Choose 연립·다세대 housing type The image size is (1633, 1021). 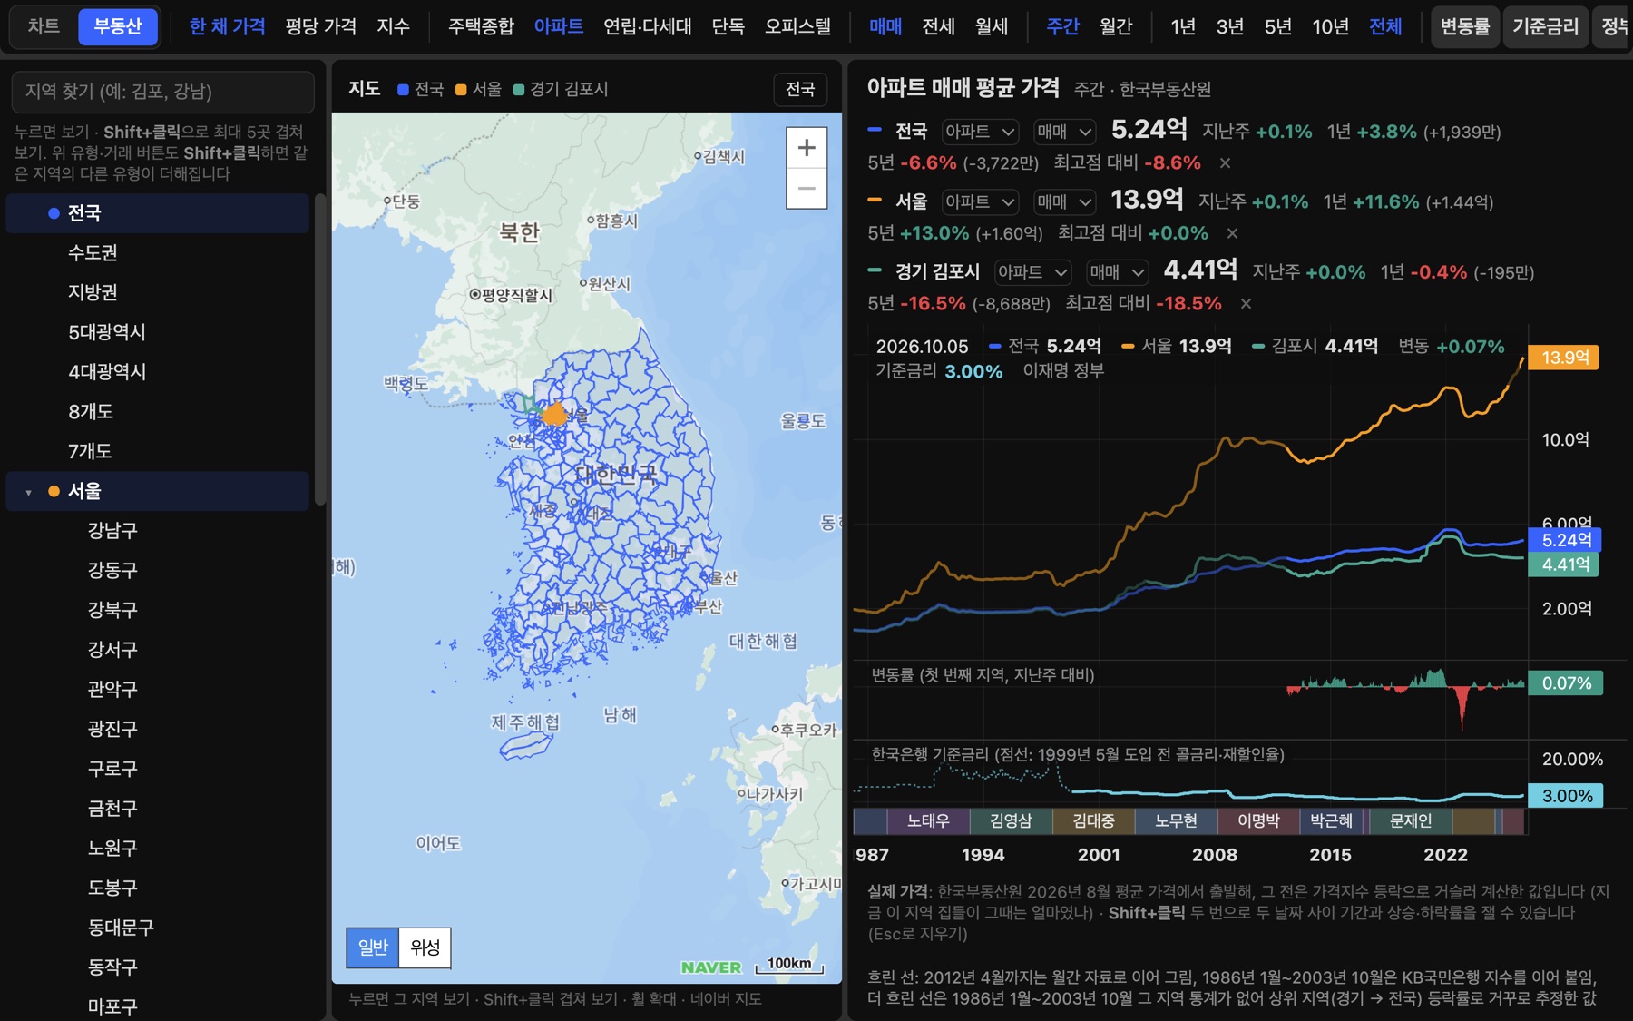click(648, 26)
